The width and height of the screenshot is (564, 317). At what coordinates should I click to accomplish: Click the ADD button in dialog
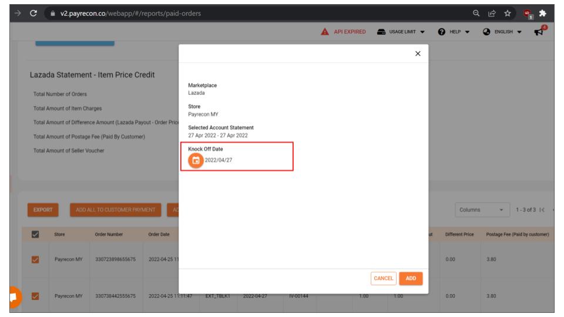tap(411, 278)
